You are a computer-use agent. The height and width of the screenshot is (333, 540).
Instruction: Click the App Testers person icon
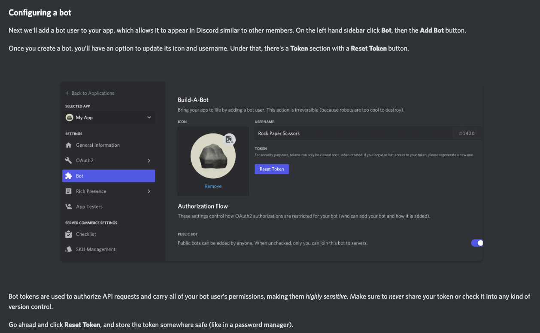pyautogui.click(x=68, y=207)
